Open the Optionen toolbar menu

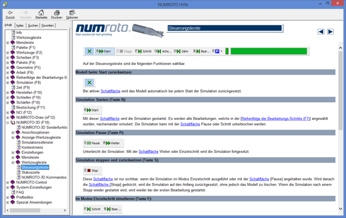(x=72, y=13)
